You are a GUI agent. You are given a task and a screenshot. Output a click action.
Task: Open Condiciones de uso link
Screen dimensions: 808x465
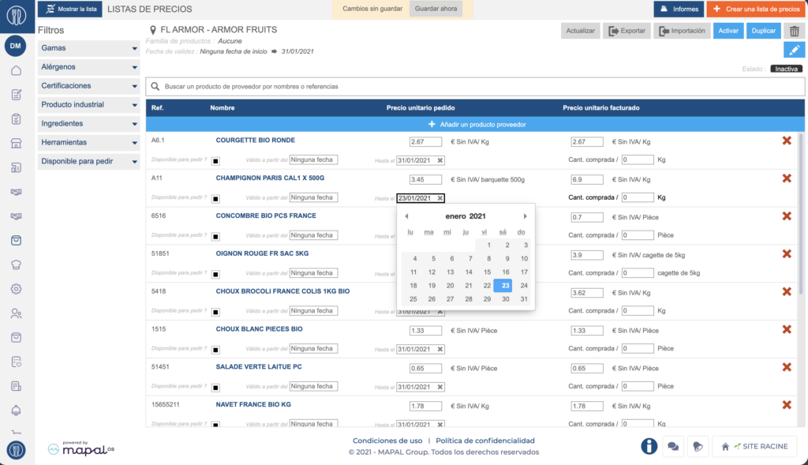pos(387,441)
